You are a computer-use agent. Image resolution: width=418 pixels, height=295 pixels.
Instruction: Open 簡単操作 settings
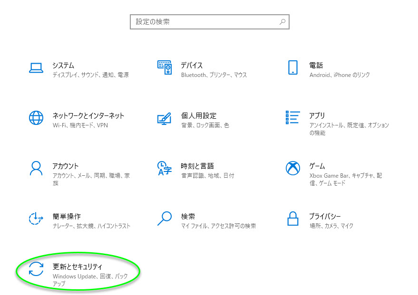pyautogui.click(x=67, y=216)
